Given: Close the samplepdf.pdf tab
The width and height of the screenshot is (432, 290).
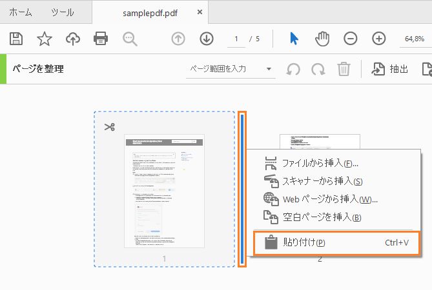Looking at the screenshot, I should coord(200,12).
